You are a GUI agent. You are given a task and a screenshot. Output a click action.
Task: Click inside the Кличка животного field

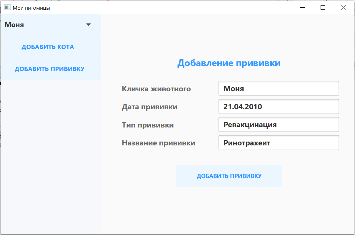pos(279,88)
